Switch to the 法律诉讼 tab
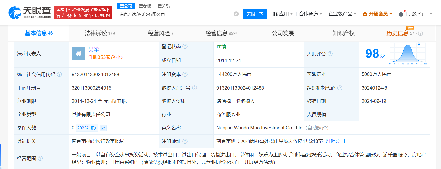Screen dimensions: 441x169 point(99,33)
